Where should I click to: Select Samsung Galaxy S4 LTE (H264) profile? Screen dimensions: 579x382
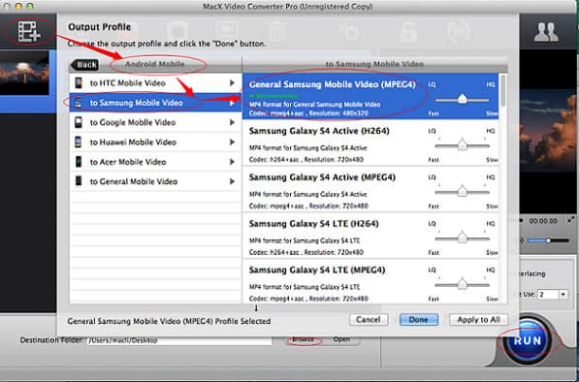(370, 236)
